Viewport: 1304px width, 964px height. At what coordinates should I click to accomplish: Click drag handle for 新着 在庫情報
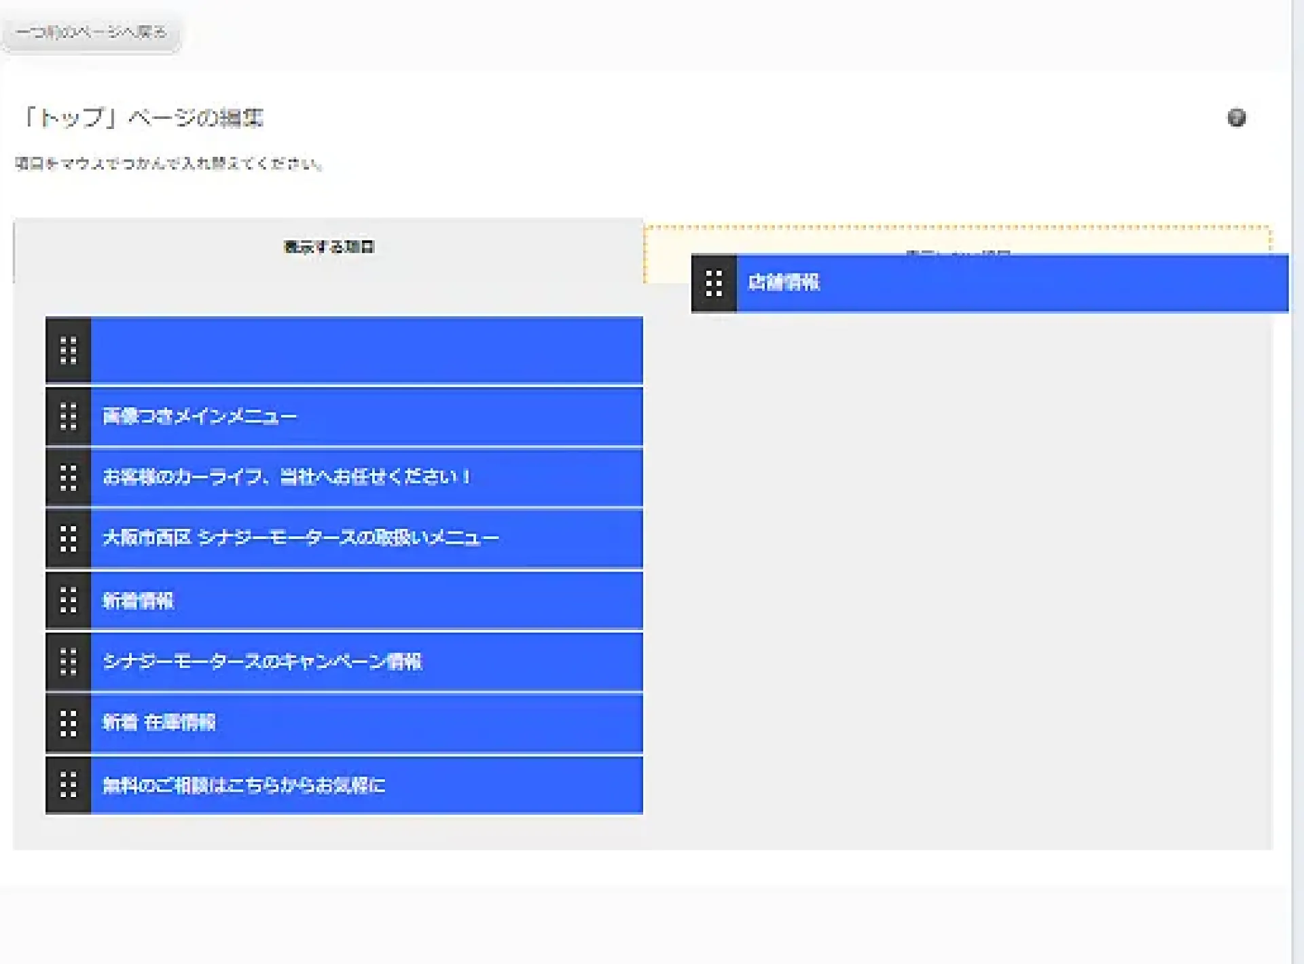click(x=68, y=723)
